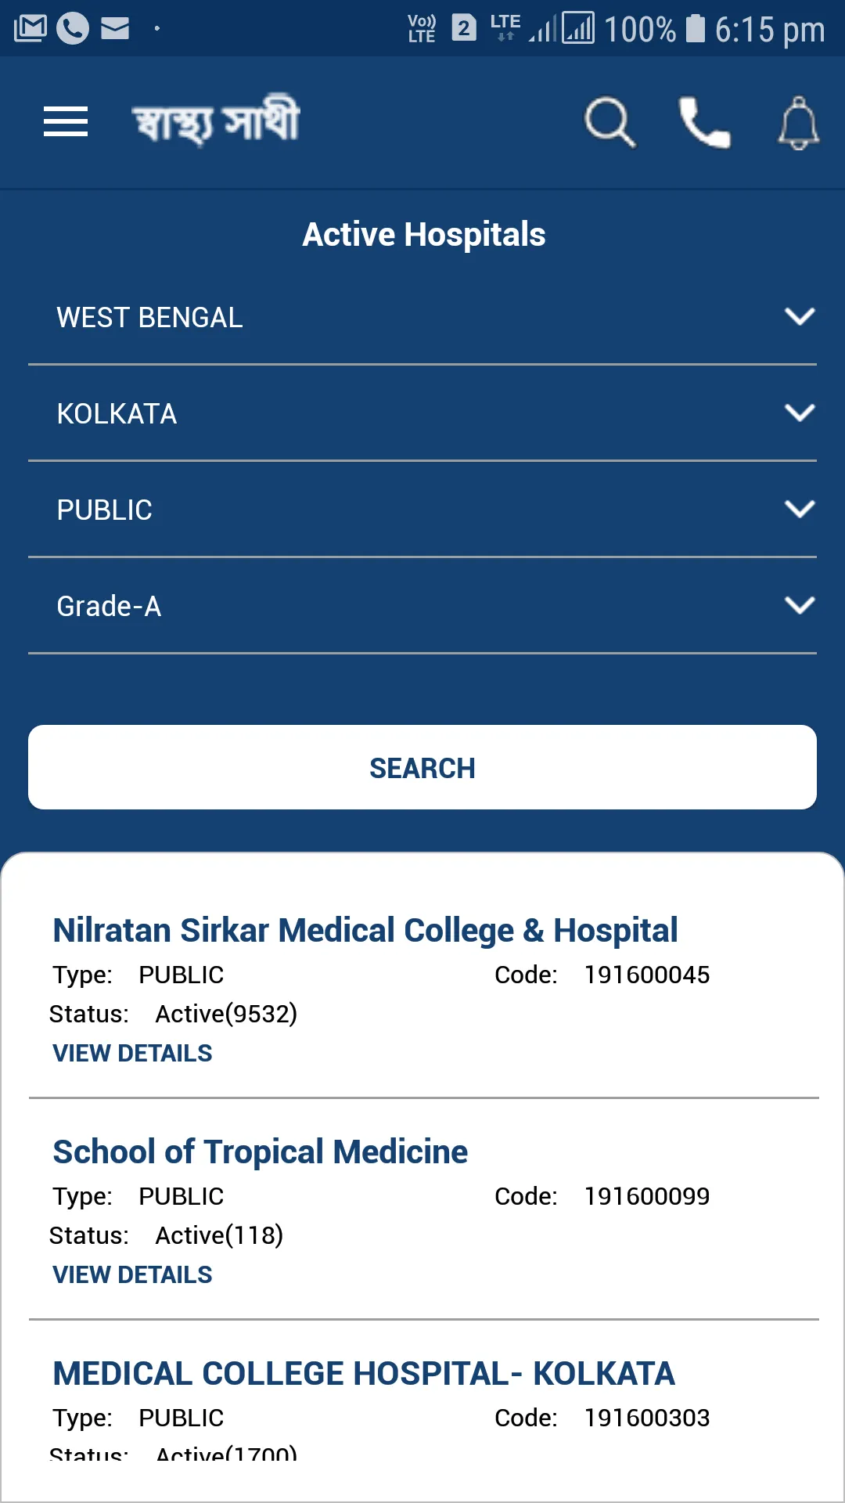This screenshot has width=845, height=1503.
Task: Open the Grade-A dropdown
Action: coord(422,606)
